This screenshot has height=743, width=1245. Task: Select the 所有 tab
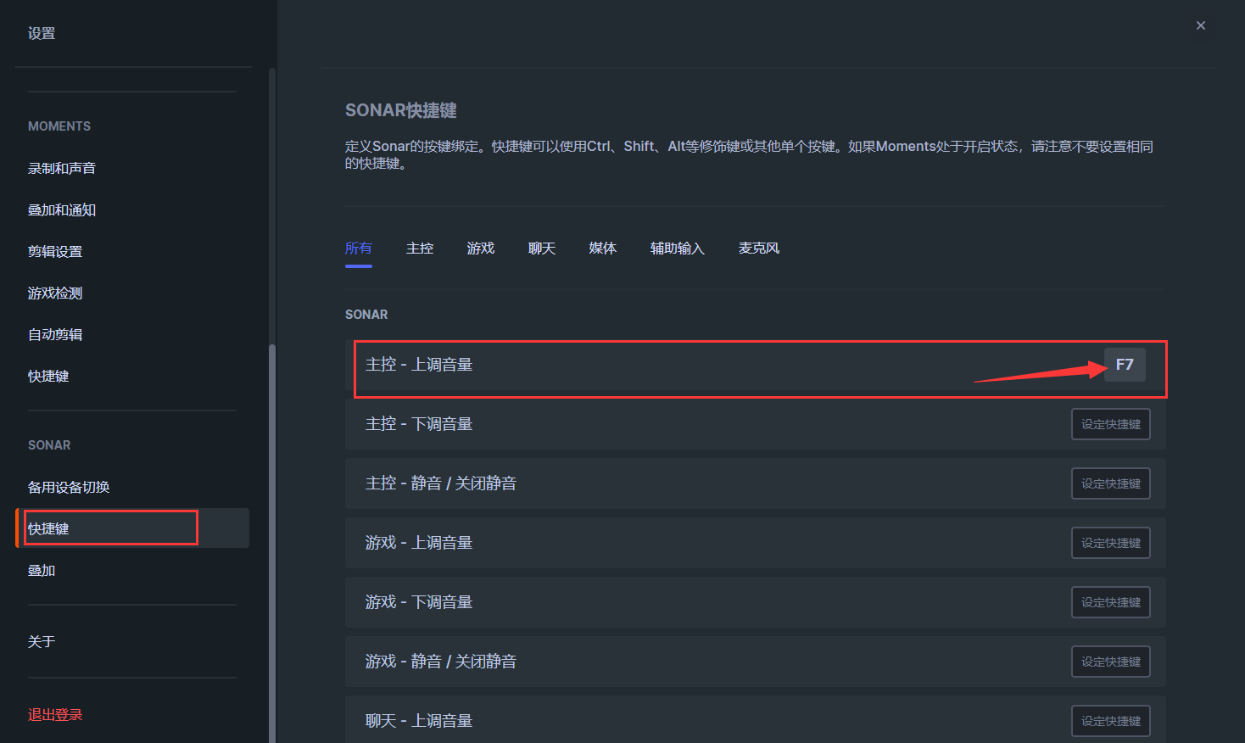click(x=359, y=249)
